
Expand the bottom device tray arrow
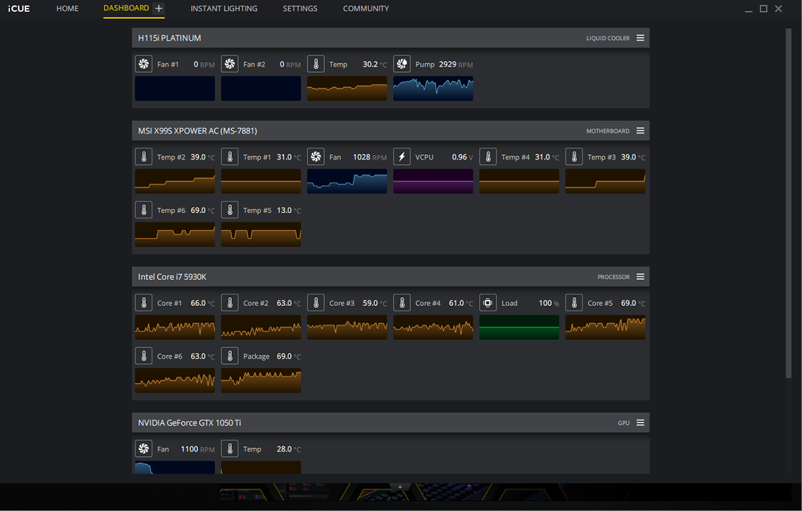400,486
